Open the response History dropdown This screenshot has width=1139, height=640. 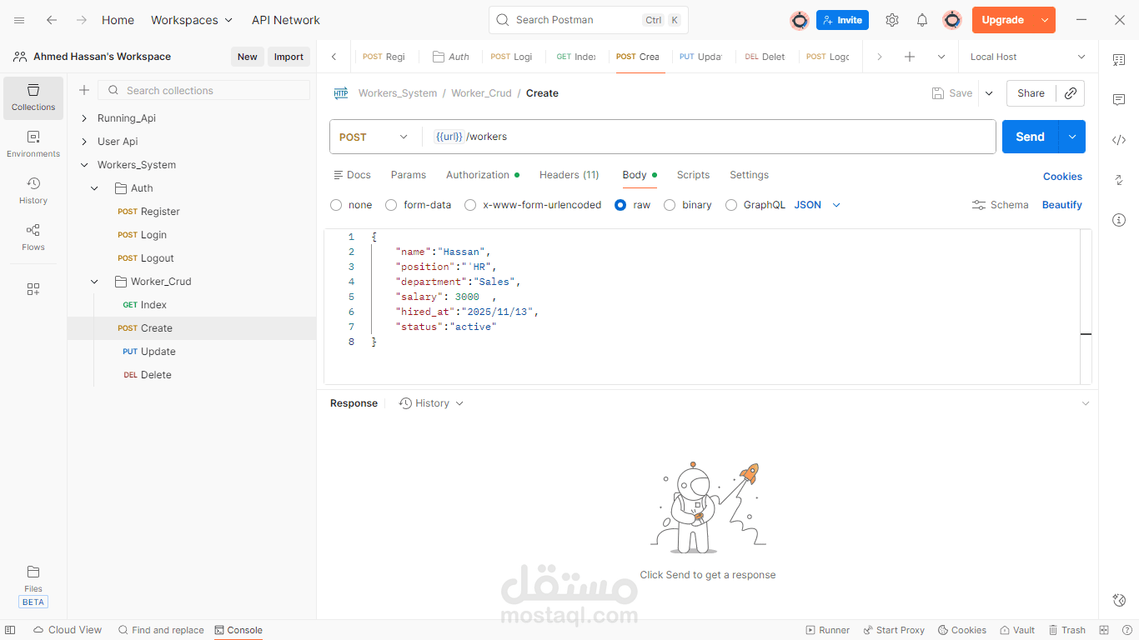[431, 403]
